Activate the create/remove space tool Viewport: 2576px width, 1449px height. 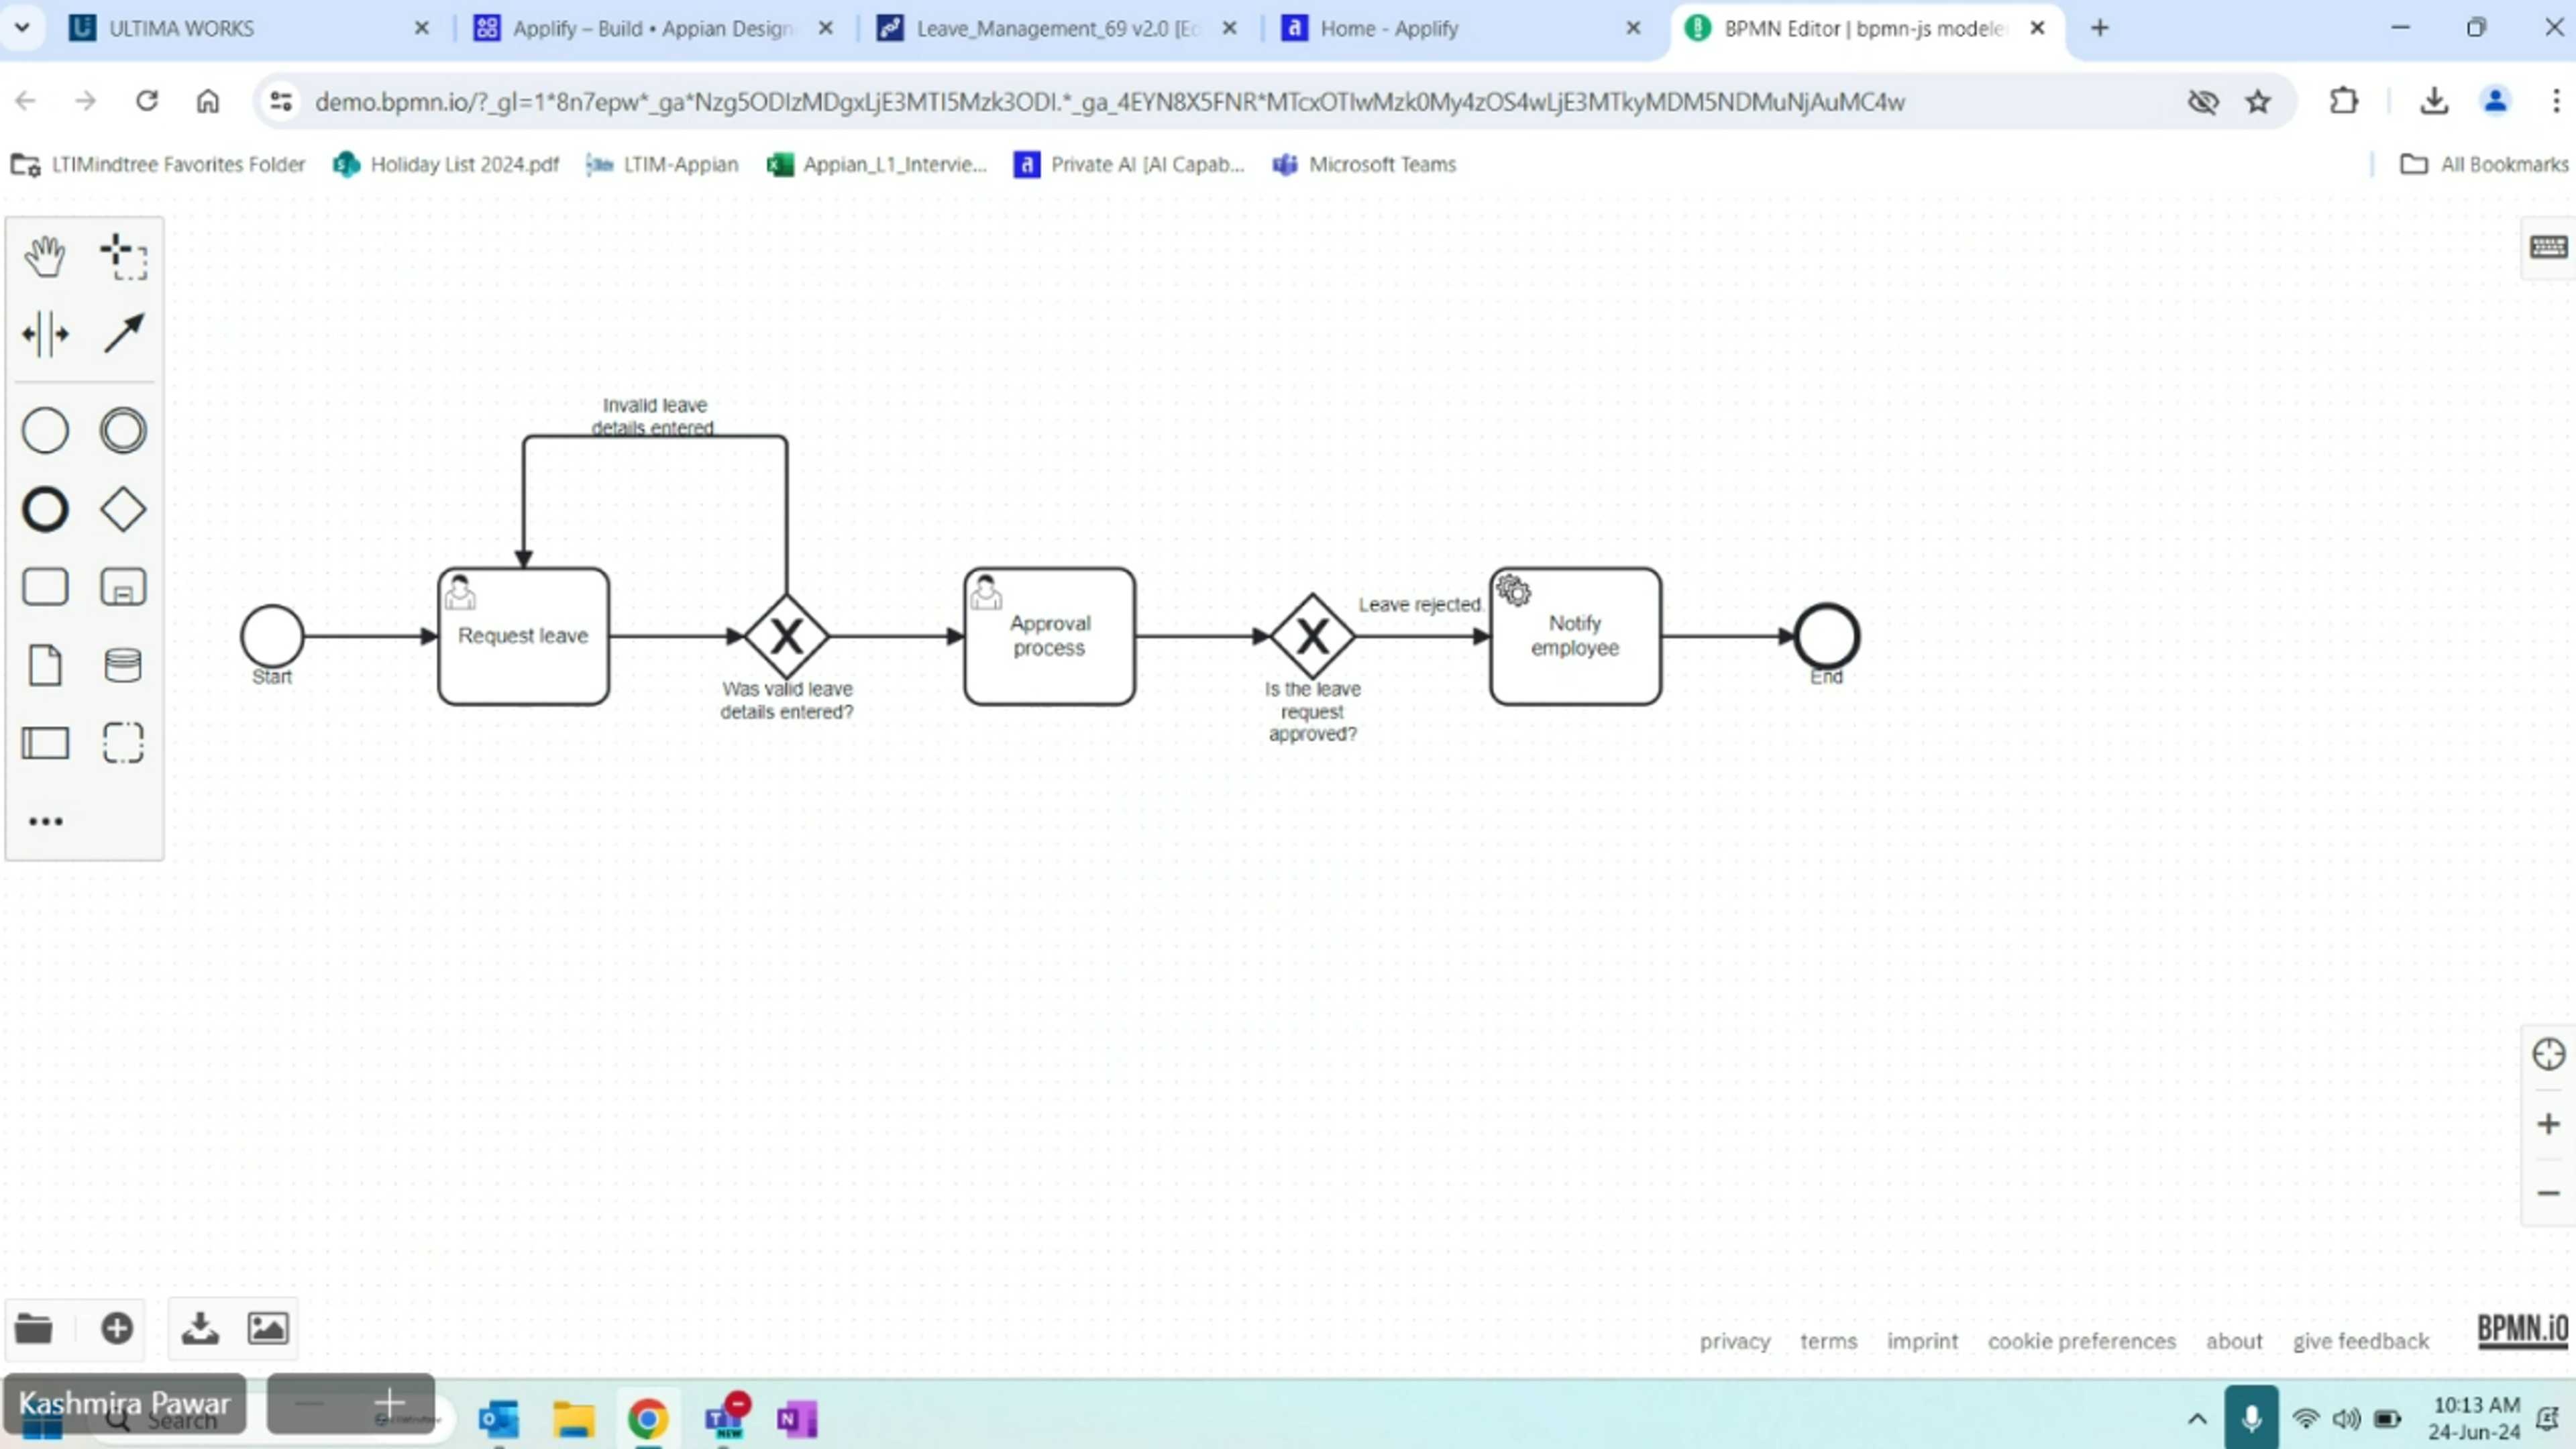click(x=45, y=334)
